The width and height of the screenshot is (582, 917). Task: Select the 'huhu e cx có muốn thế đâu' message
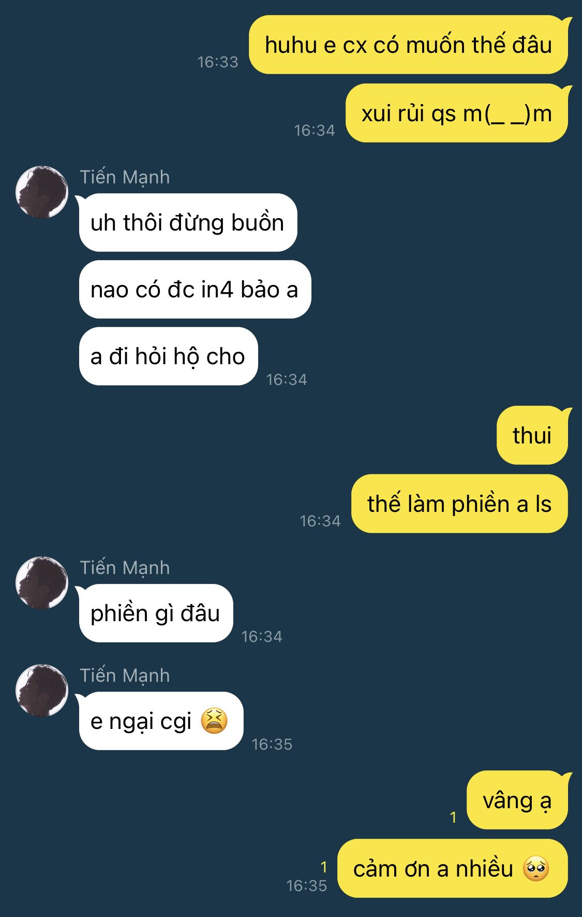(x=409, y=45)
